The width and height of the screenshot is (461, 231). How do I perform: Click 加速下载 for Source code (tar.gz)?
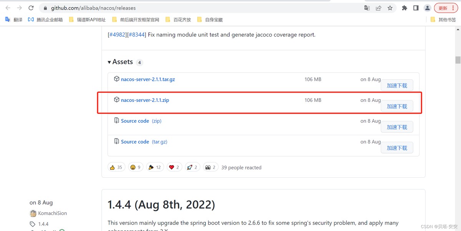pos(397,148)
